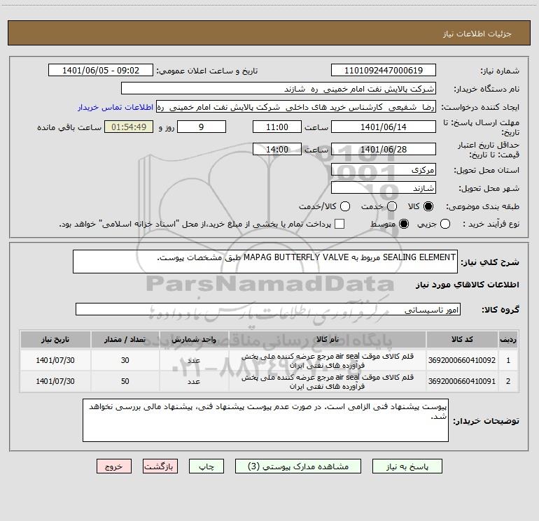Click the اطلاعات کالاهای مورد نیاز heading

467,285
